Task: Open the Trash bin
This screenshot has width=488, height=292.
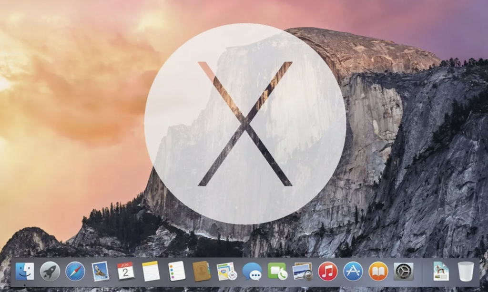Action: [x=466, y=271]
